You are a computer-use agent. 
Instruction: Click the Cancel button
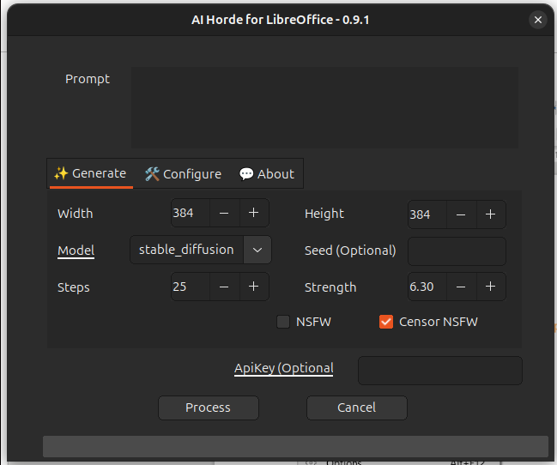[356, 408]
